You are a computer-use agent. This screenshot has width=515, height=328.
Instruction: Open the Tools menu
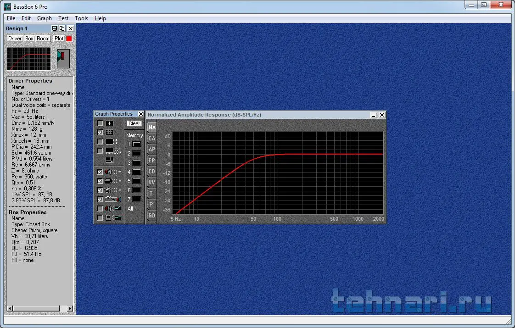point(81,18)
